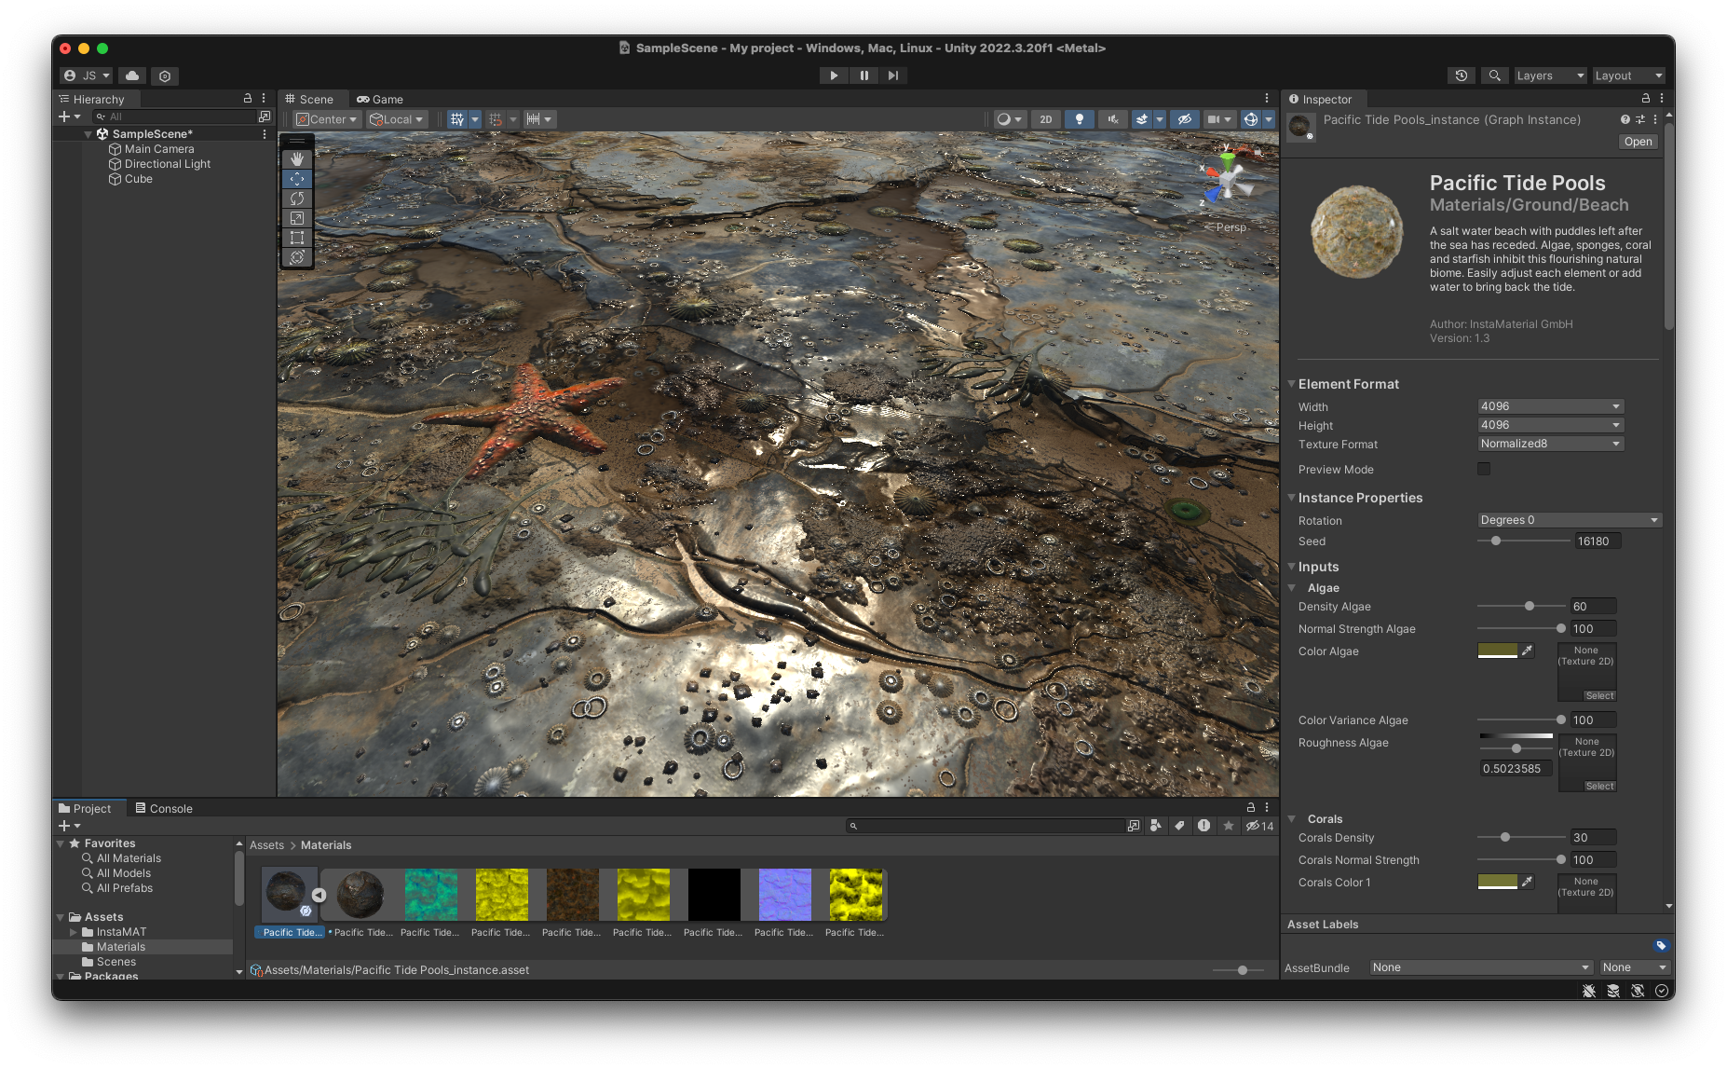Open Inspector help question-mark icon

click(x=1625, y=119)
